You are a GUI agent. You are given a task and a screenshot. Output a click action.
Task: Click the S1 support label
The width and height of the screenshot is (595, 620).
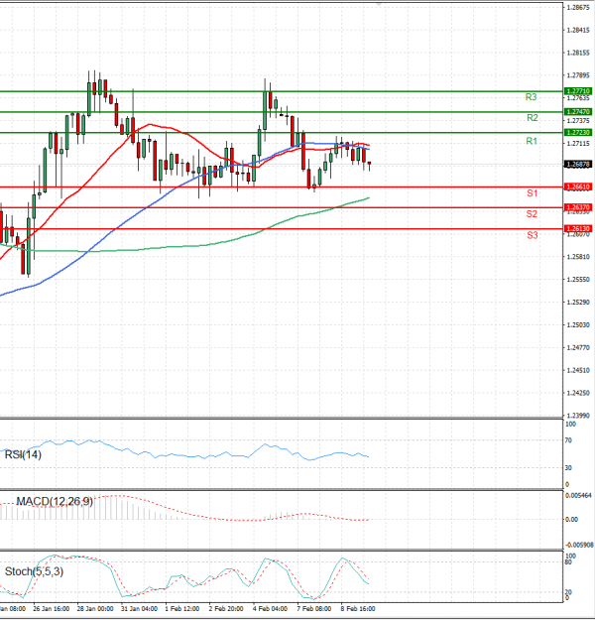(533, 193)
